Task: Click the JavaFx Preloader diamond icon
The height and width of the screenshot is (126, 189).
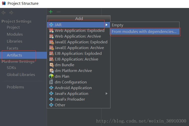Action: point(51,99)
